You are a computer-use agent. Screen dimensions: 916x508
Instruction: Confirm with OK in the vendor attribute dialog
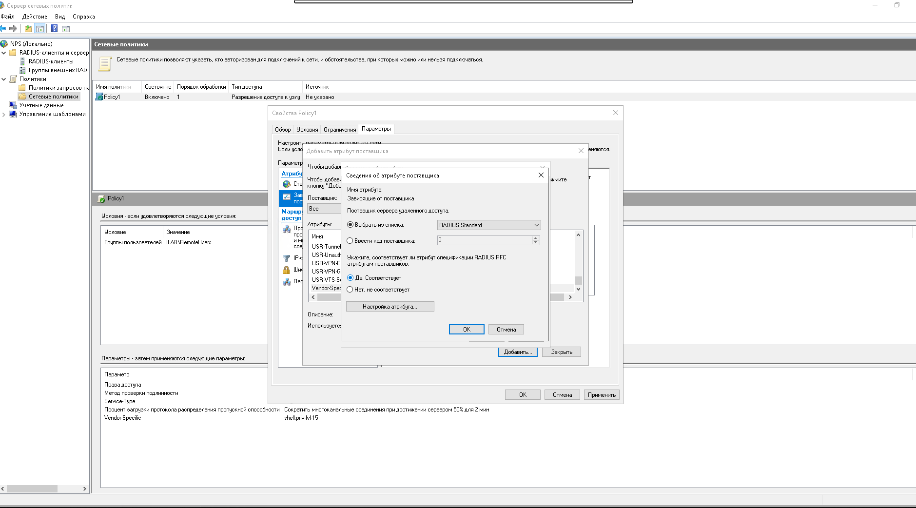pos(467,330)
